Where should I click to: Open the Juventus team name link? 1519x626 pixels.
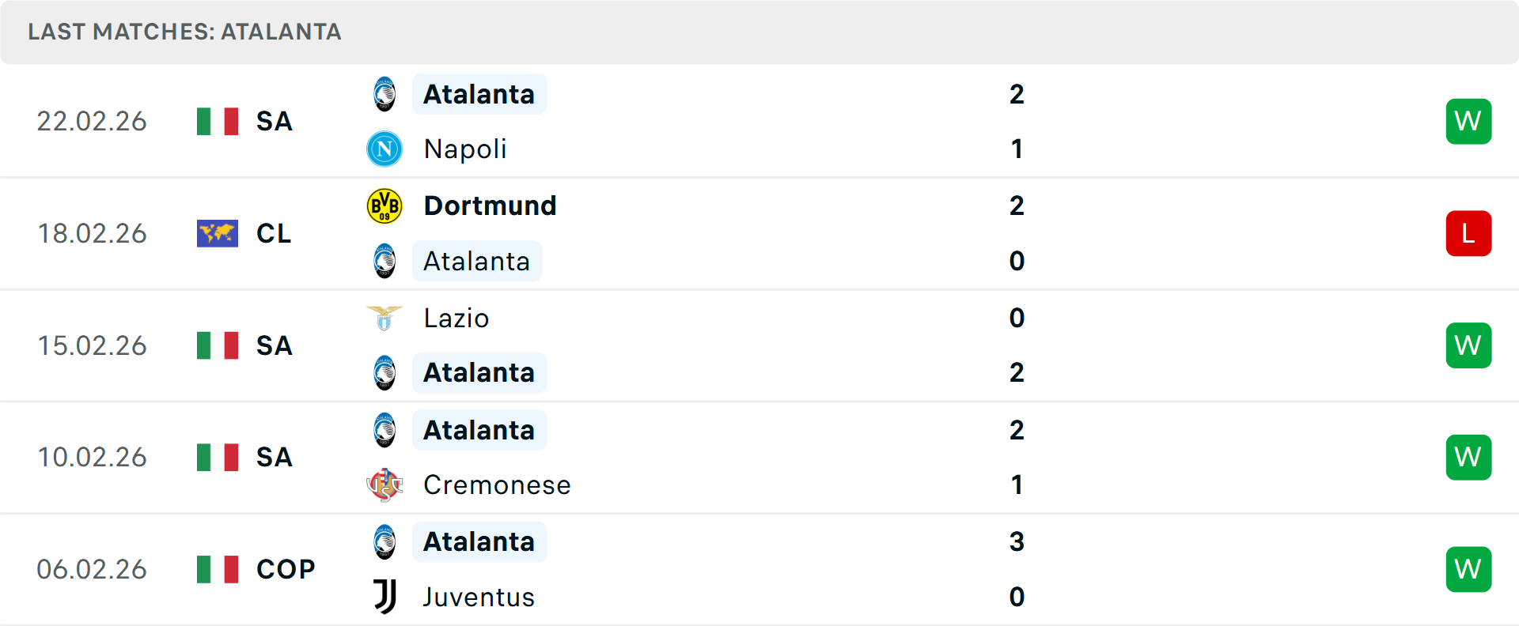[x=479, y=597]
